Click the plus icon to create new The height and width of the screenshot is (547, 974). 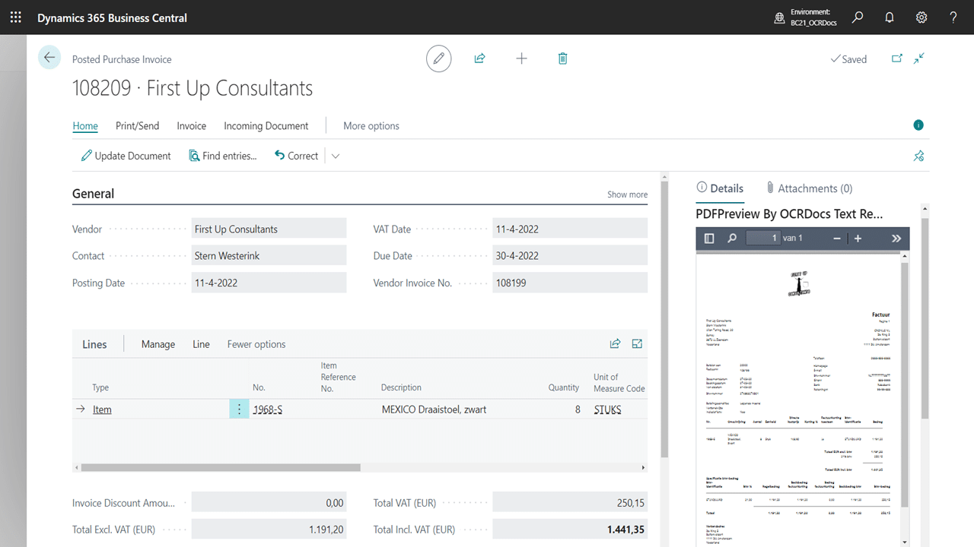coord(521,58)
